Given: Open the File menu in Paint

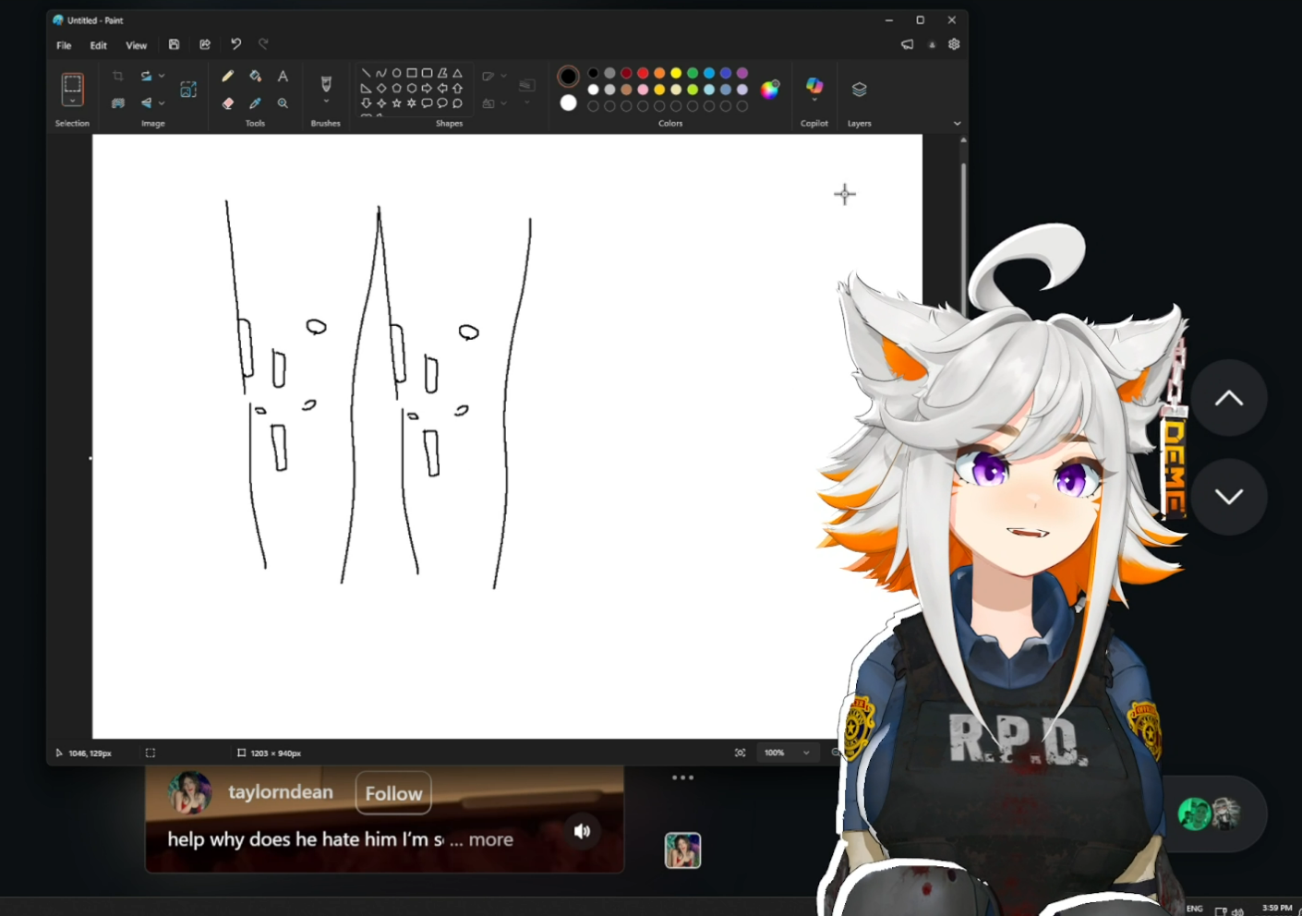Looking at the screenshot, I should [x=64, y=45].
